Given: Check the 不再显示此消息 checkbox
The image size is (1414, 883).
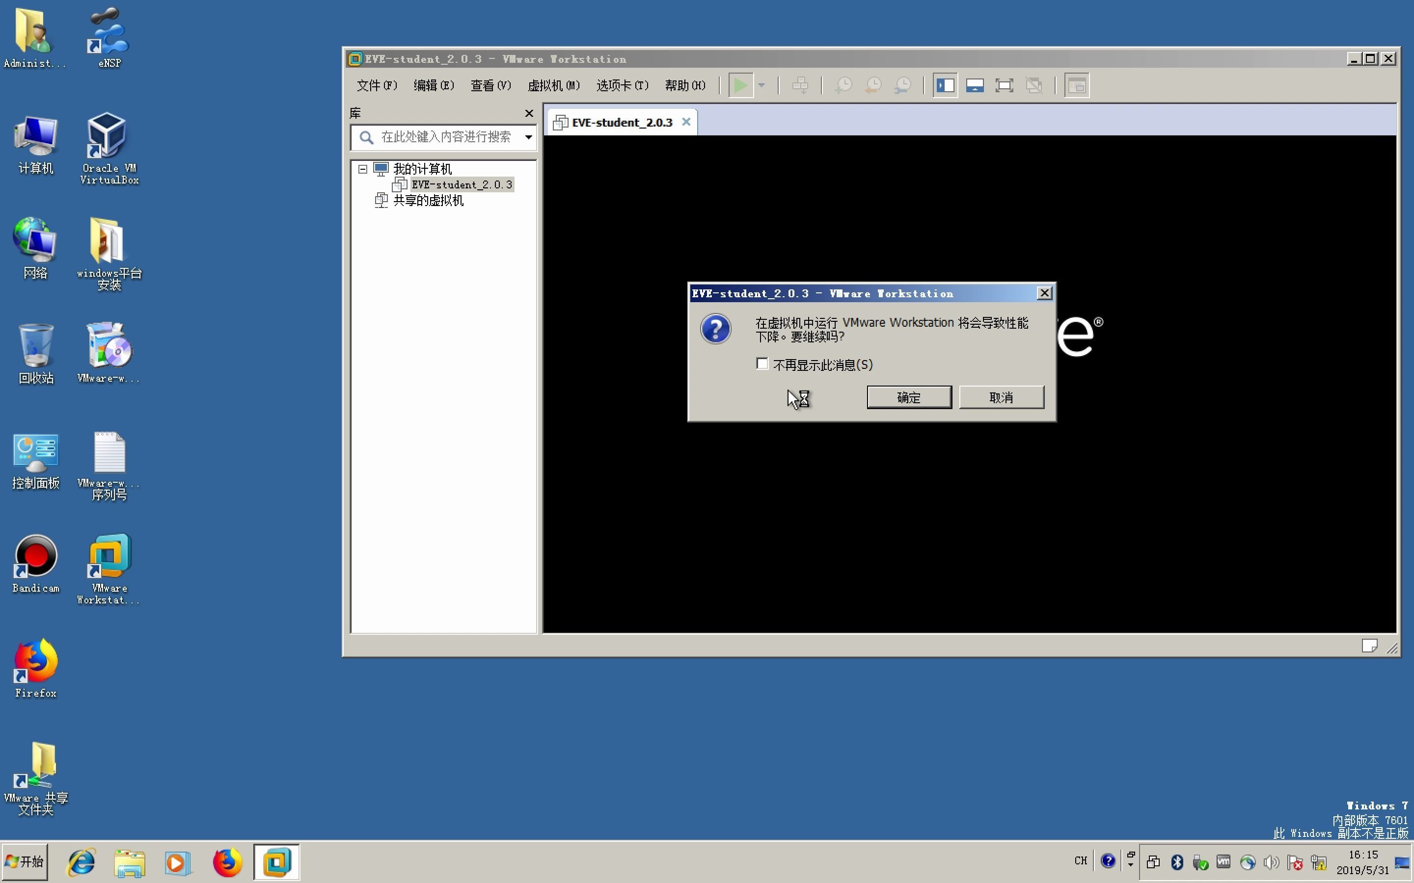Looking at the screenshot, I should tap(762, 364).
